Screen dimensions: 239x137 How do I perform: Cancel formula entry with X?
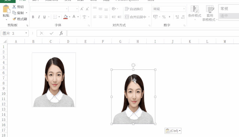click(x=42, y=33)
